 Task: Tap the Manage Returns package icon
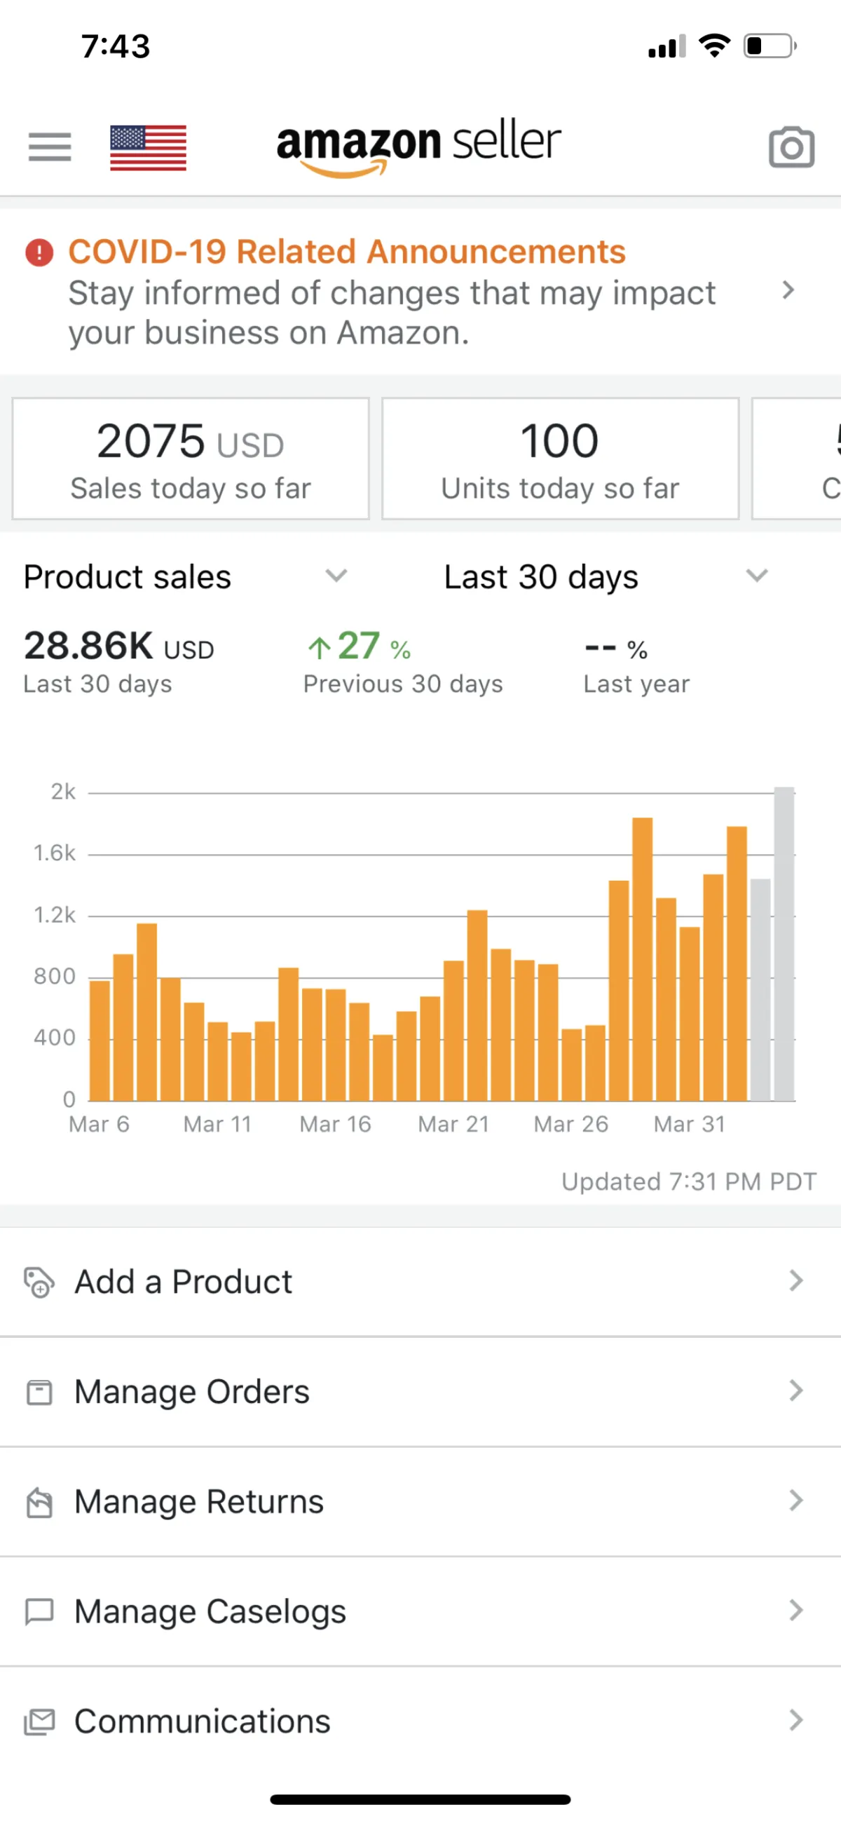(39, 1501)
